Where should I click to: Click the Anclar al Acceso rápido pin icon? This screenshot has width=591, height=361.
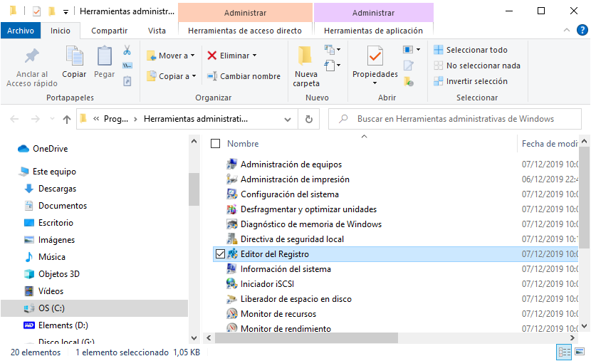point(31,56)
